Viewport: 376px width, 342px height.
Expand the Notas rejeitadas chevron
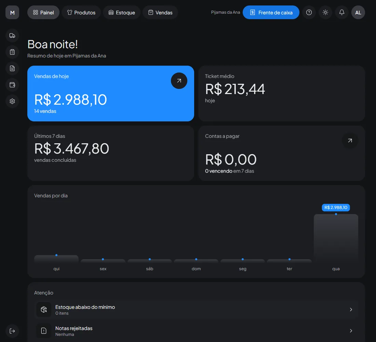[x=351, y=331]
